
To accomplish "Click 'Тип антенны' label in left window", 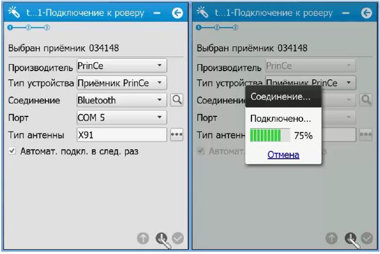I will click(36, 135).
